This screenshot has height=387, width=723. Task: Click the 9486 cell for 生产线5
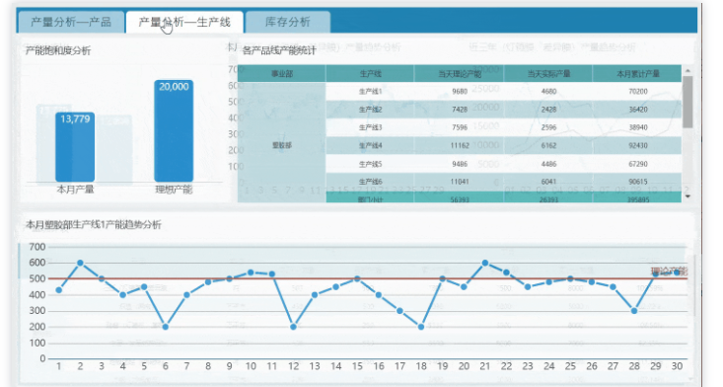[460, 164]
